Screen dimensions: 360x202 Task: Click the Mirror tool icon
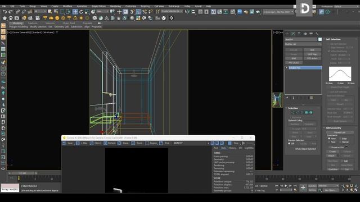point(187,11)
